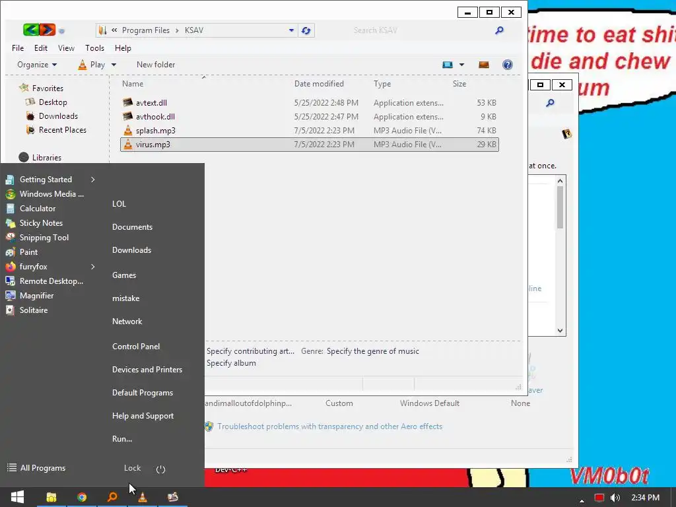This screenshot has height=507, width=676.
Task: Open the Edit menu
Action: [x=41, y=48]
